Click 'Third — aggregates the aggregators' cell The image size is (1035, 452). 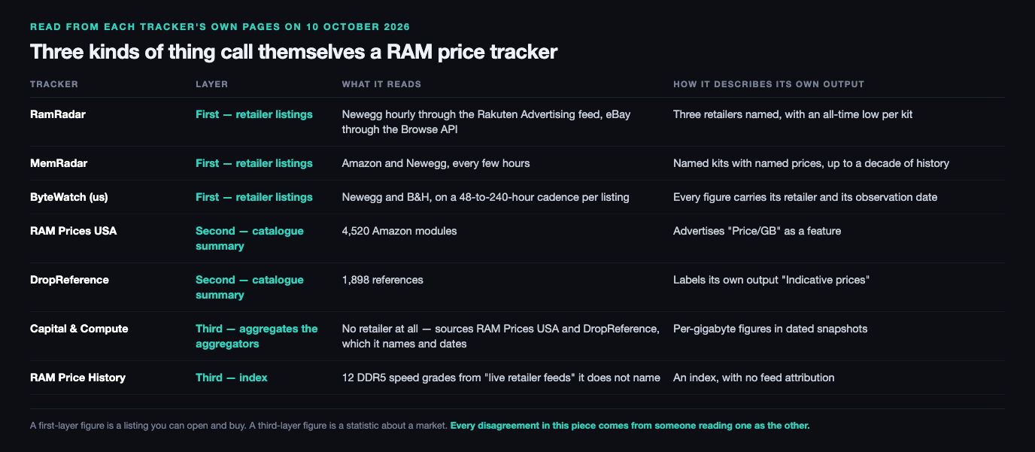pos(256,336)
